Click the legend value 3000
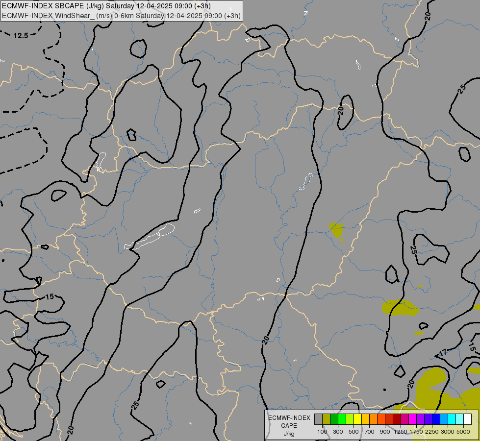The image size is (480, 441). coord(448,432)
